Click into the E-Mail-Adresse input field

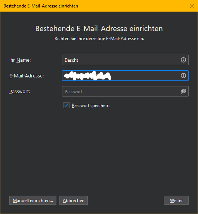(125, 76)
